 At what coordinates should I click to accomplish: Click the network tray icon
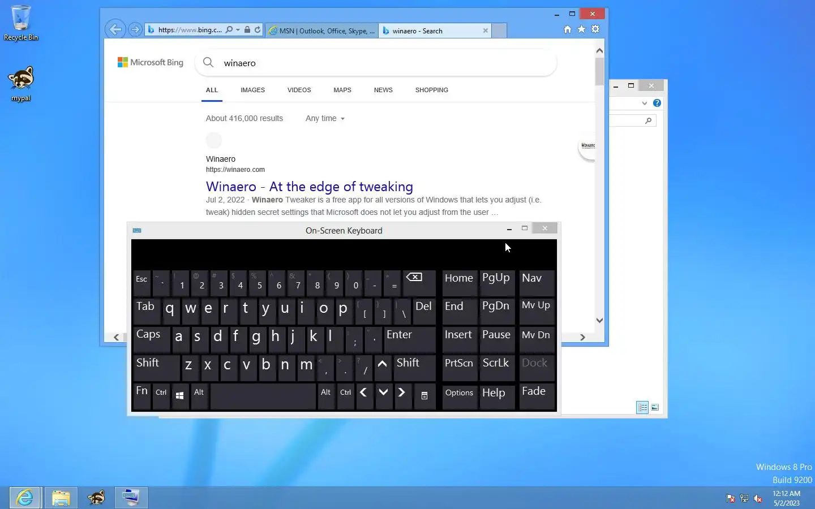(x=744, y=498)
